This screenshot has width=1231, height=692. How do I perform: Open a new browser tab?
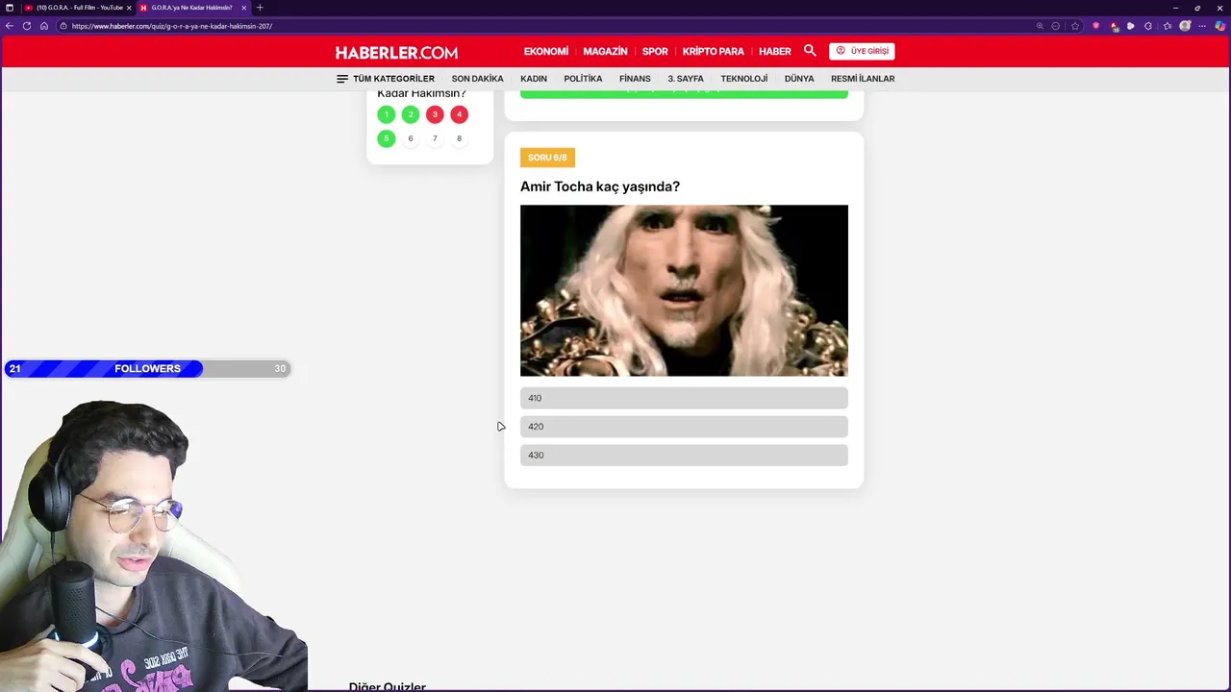pos(260,8)
